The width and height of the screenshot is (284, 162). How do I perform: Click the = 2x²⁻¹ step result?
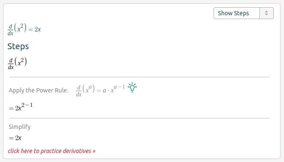point(21,107)
